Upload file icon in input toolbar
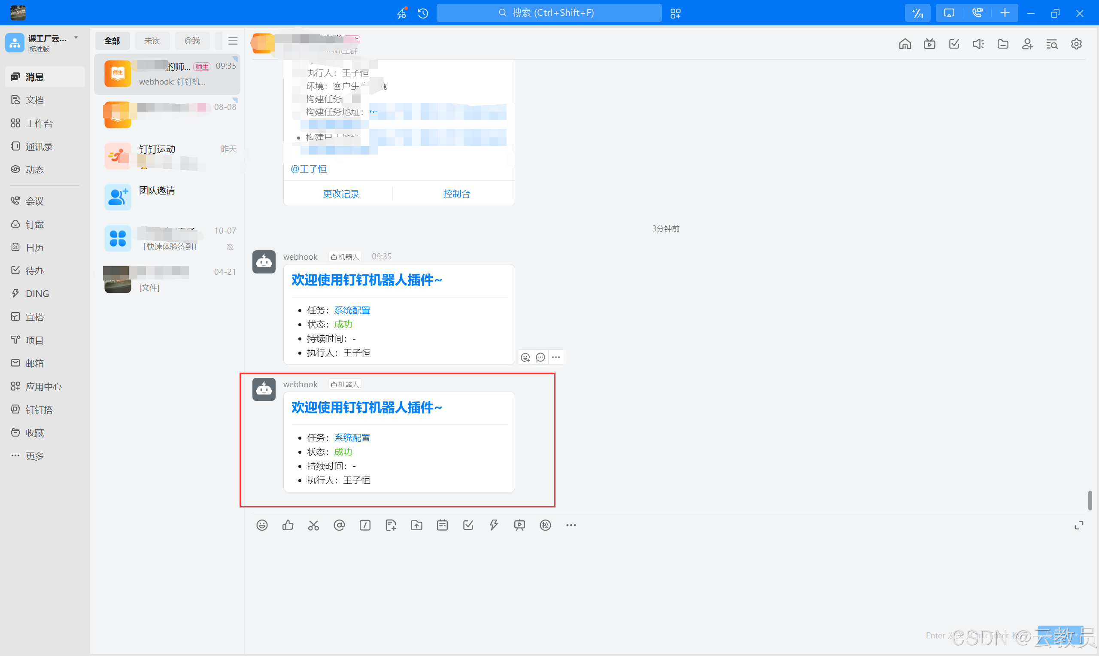The image size is (1099, 656). coord(417,525)
